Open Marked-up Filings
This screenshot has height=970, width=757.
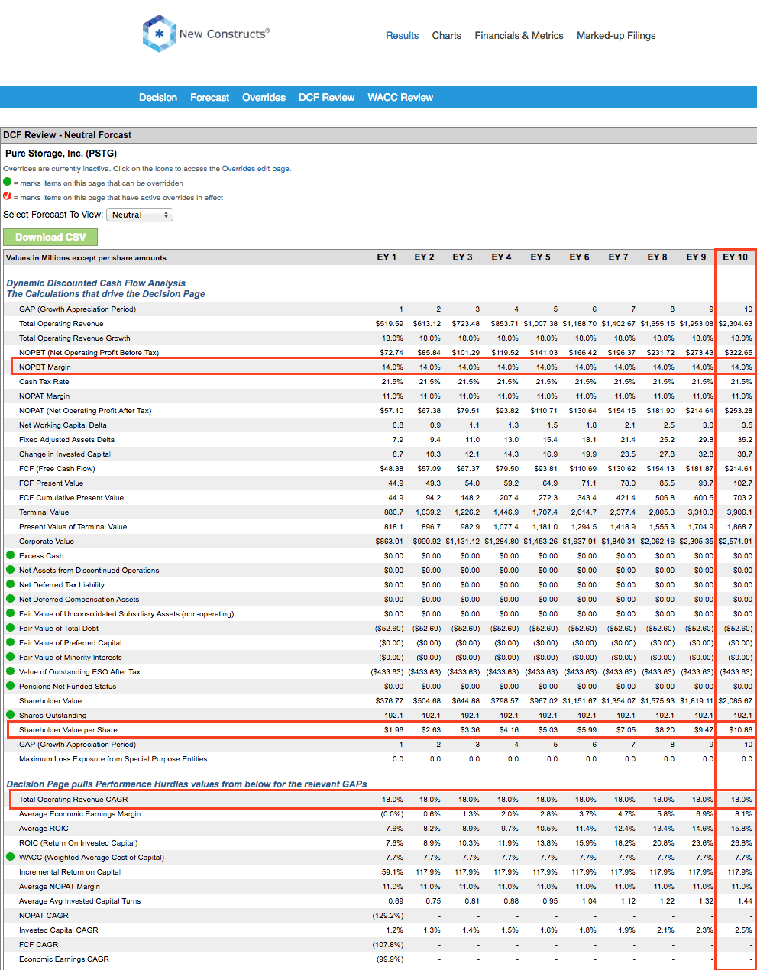616,35
